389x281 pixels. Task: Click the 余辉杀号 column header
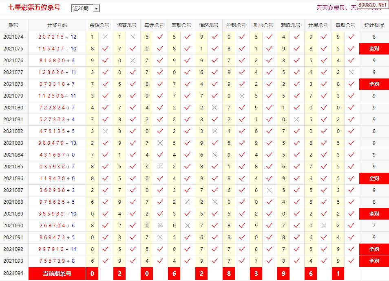[99, 25]
